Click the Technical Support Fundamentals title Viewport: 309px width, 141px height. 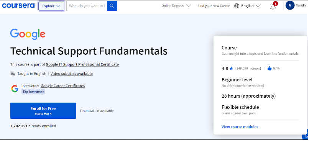point(89,51)
